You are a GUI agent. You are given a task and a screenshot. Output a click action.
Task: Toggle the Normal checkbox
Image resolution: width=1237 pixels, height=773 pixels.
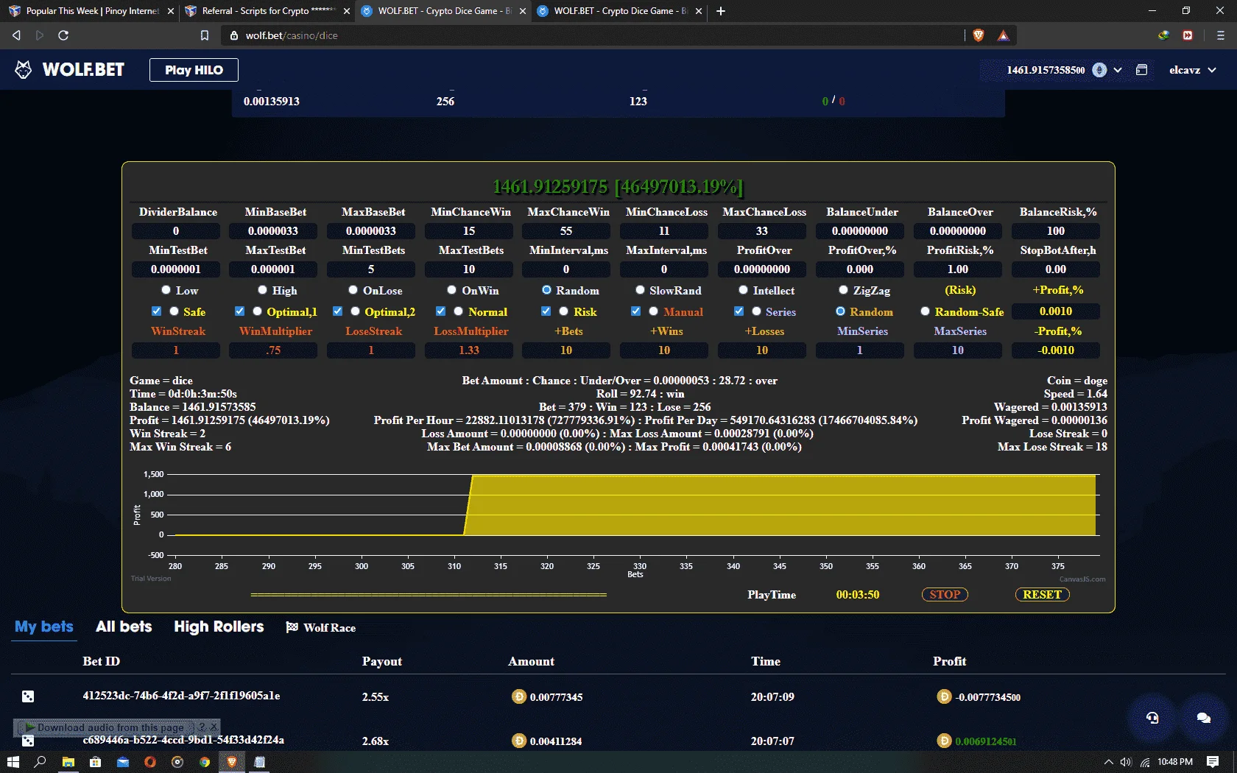coord(440,311)
